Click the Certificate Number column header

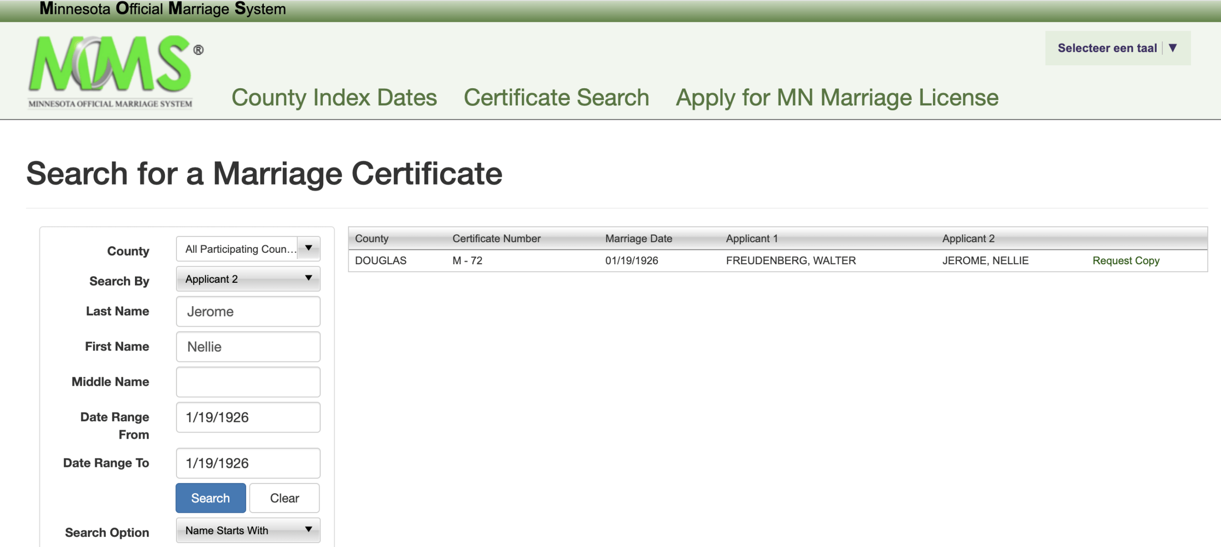(496, 238)
